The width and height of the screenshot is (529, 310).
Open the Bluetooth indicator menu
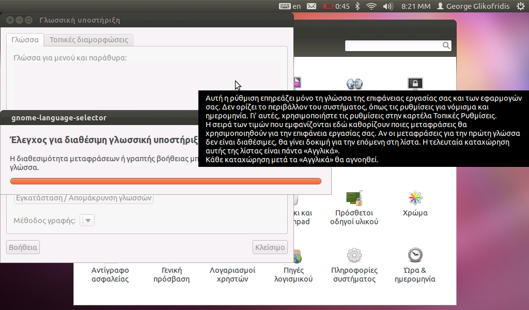[x=357, y=6]
